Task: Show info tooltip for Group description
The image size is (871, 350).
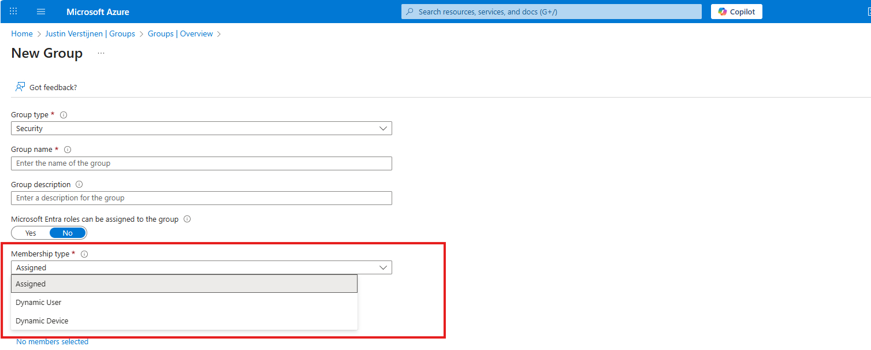Action: pos(79,185)
